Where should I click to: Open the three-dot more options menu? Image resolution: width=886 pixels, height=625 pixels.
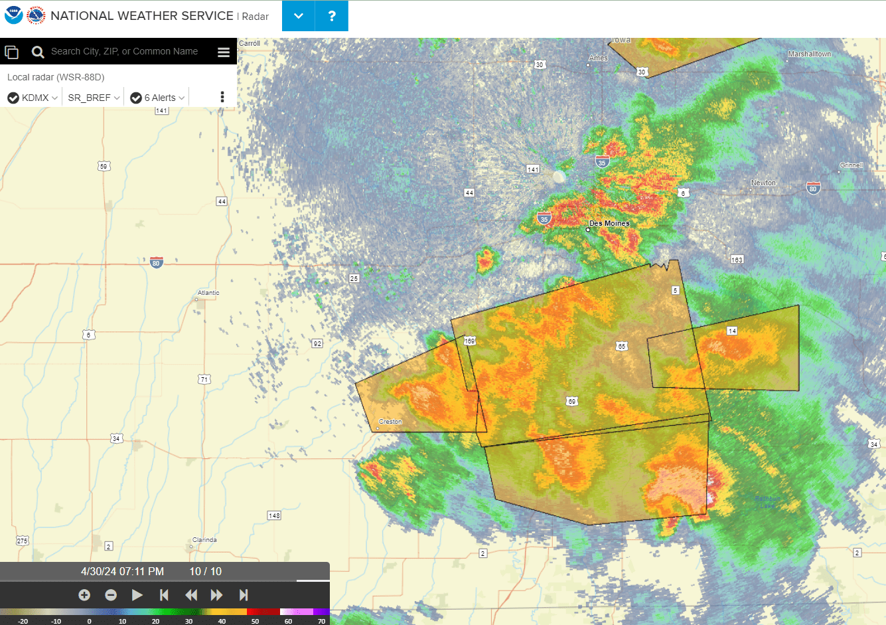[222, 97]
